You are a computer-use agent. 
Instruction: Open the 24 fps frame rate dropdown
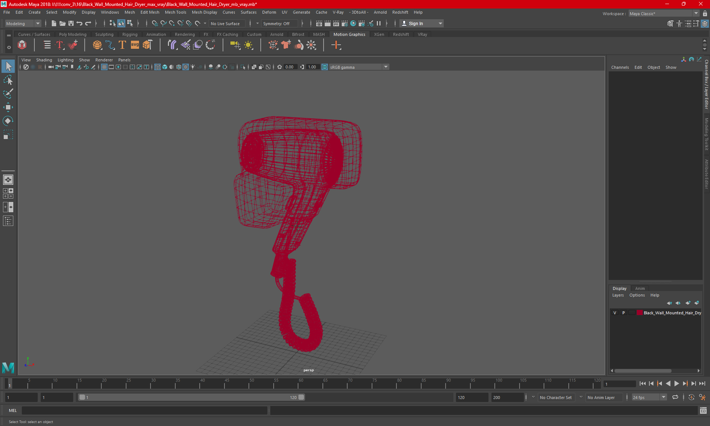point(649,397)
